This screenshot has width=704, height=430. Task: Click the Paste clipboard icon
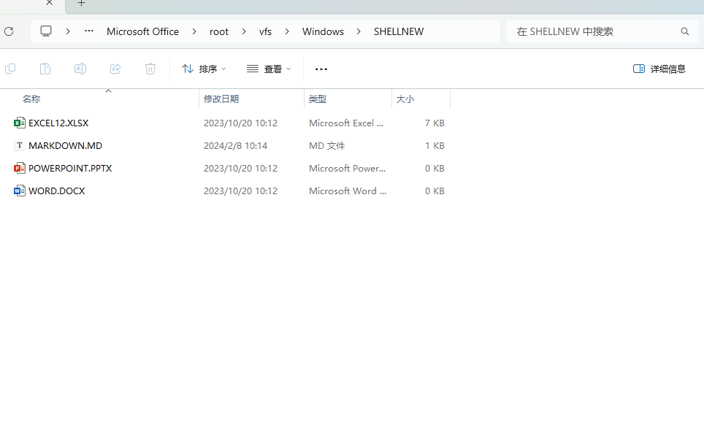pos(45,69)
